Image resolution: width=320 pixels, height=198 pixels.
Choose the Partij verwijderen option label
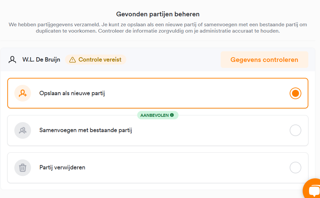62,167
